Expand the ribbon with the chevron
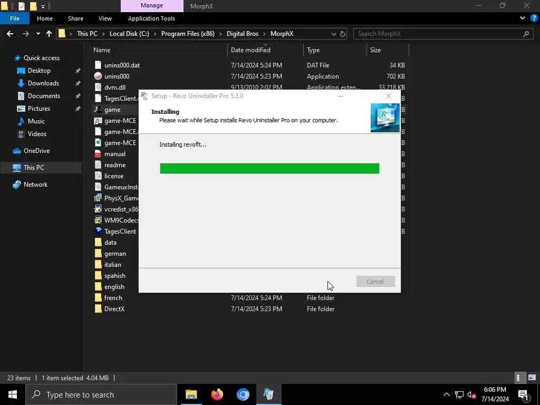 [523, 18]
